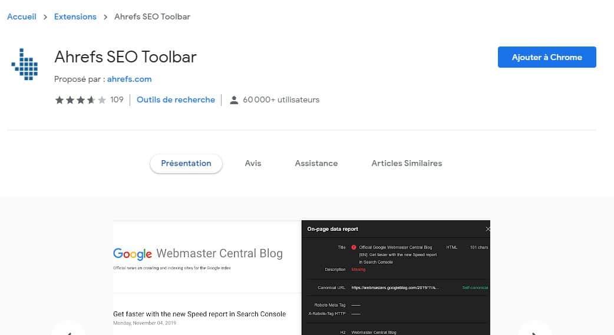Go to the Accueil breadcrumb link
Screen dimensions: 614x335
(22, 17)
